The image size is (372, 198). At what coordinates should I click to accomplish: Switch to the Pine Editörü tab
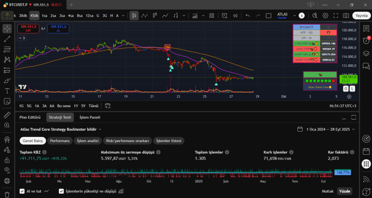click(x=30, y=117)
